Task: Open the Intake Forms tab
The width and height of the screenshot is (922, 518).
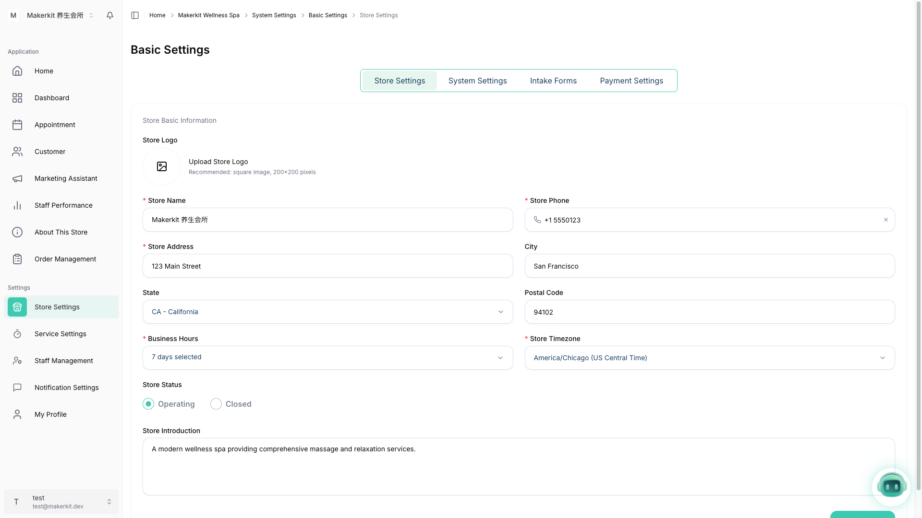Action: point(553,81)
